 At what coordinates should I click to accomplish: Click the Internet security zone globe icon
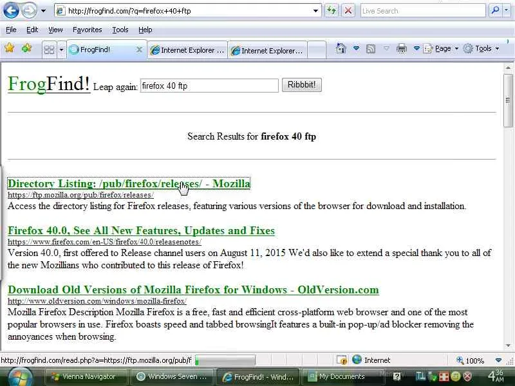click(357, 360)
